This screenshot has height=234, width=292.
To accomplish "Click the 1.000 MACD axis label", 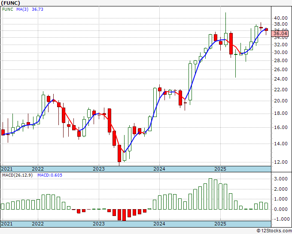I will (281, 199).
